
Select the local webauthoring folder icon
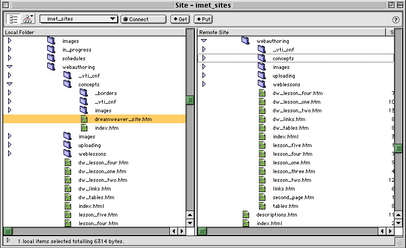click(x=51, y=67)
